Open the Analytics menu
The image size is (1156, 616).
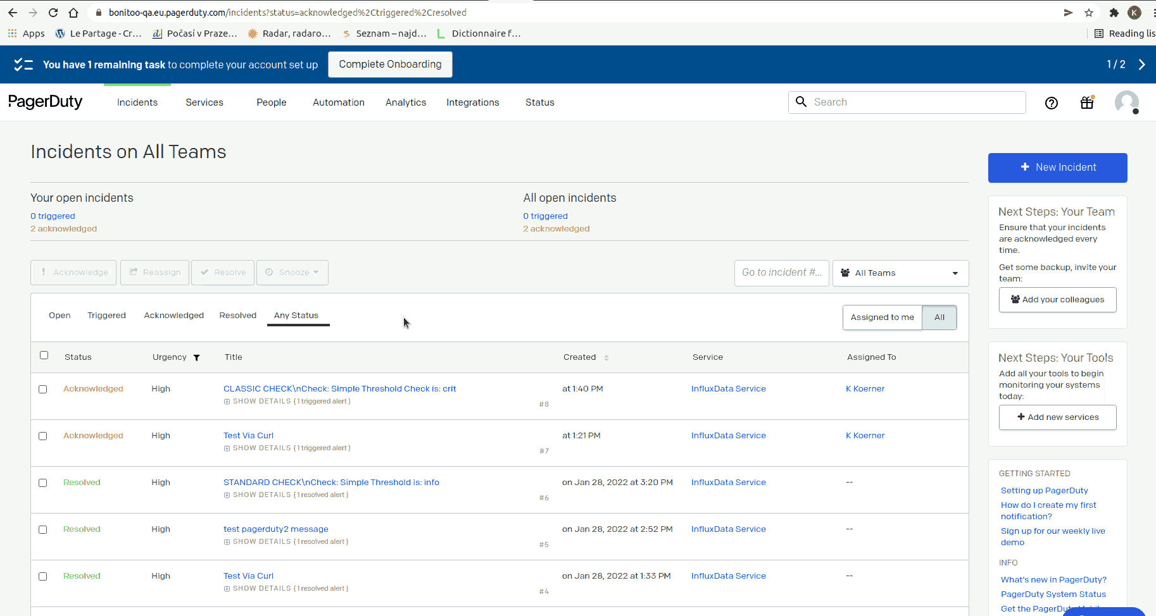(x=406, y=102)
